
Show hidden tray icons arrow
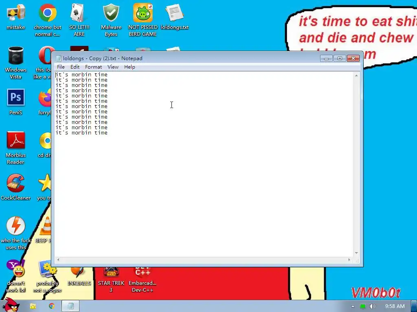[x=353, y=306]
